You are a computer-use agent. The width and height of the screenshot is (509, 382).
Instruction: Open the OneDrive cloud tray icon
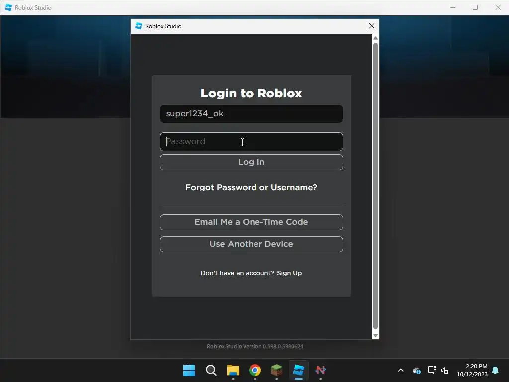[417, 370]
